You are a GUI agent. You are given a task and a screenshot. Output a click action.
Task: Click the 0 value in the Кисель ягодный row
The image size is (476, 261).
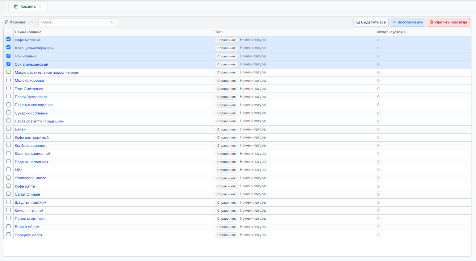tap(378, 211)
